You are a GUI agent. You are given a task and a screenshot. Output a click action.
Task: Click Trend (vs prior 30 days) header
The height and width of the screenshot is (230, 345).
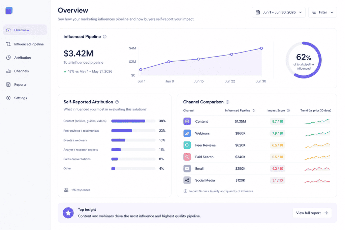click(316, 110)
